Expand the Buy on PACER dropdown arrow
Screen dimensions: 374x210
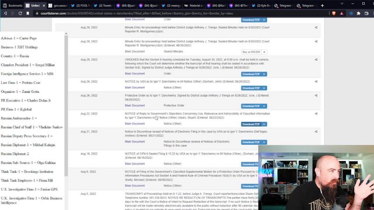tap(264, 52)
